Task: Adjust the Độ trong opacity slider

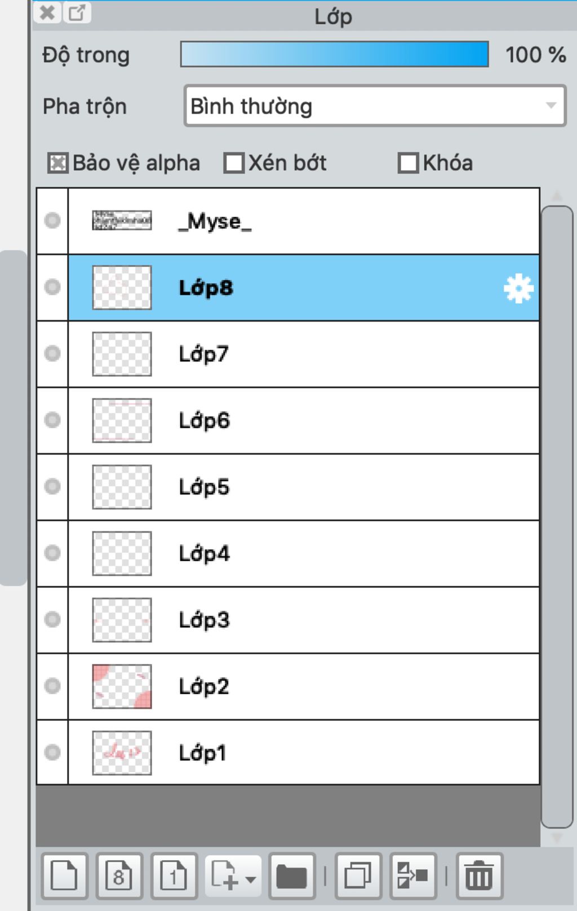Action: (x=334, y=54)
